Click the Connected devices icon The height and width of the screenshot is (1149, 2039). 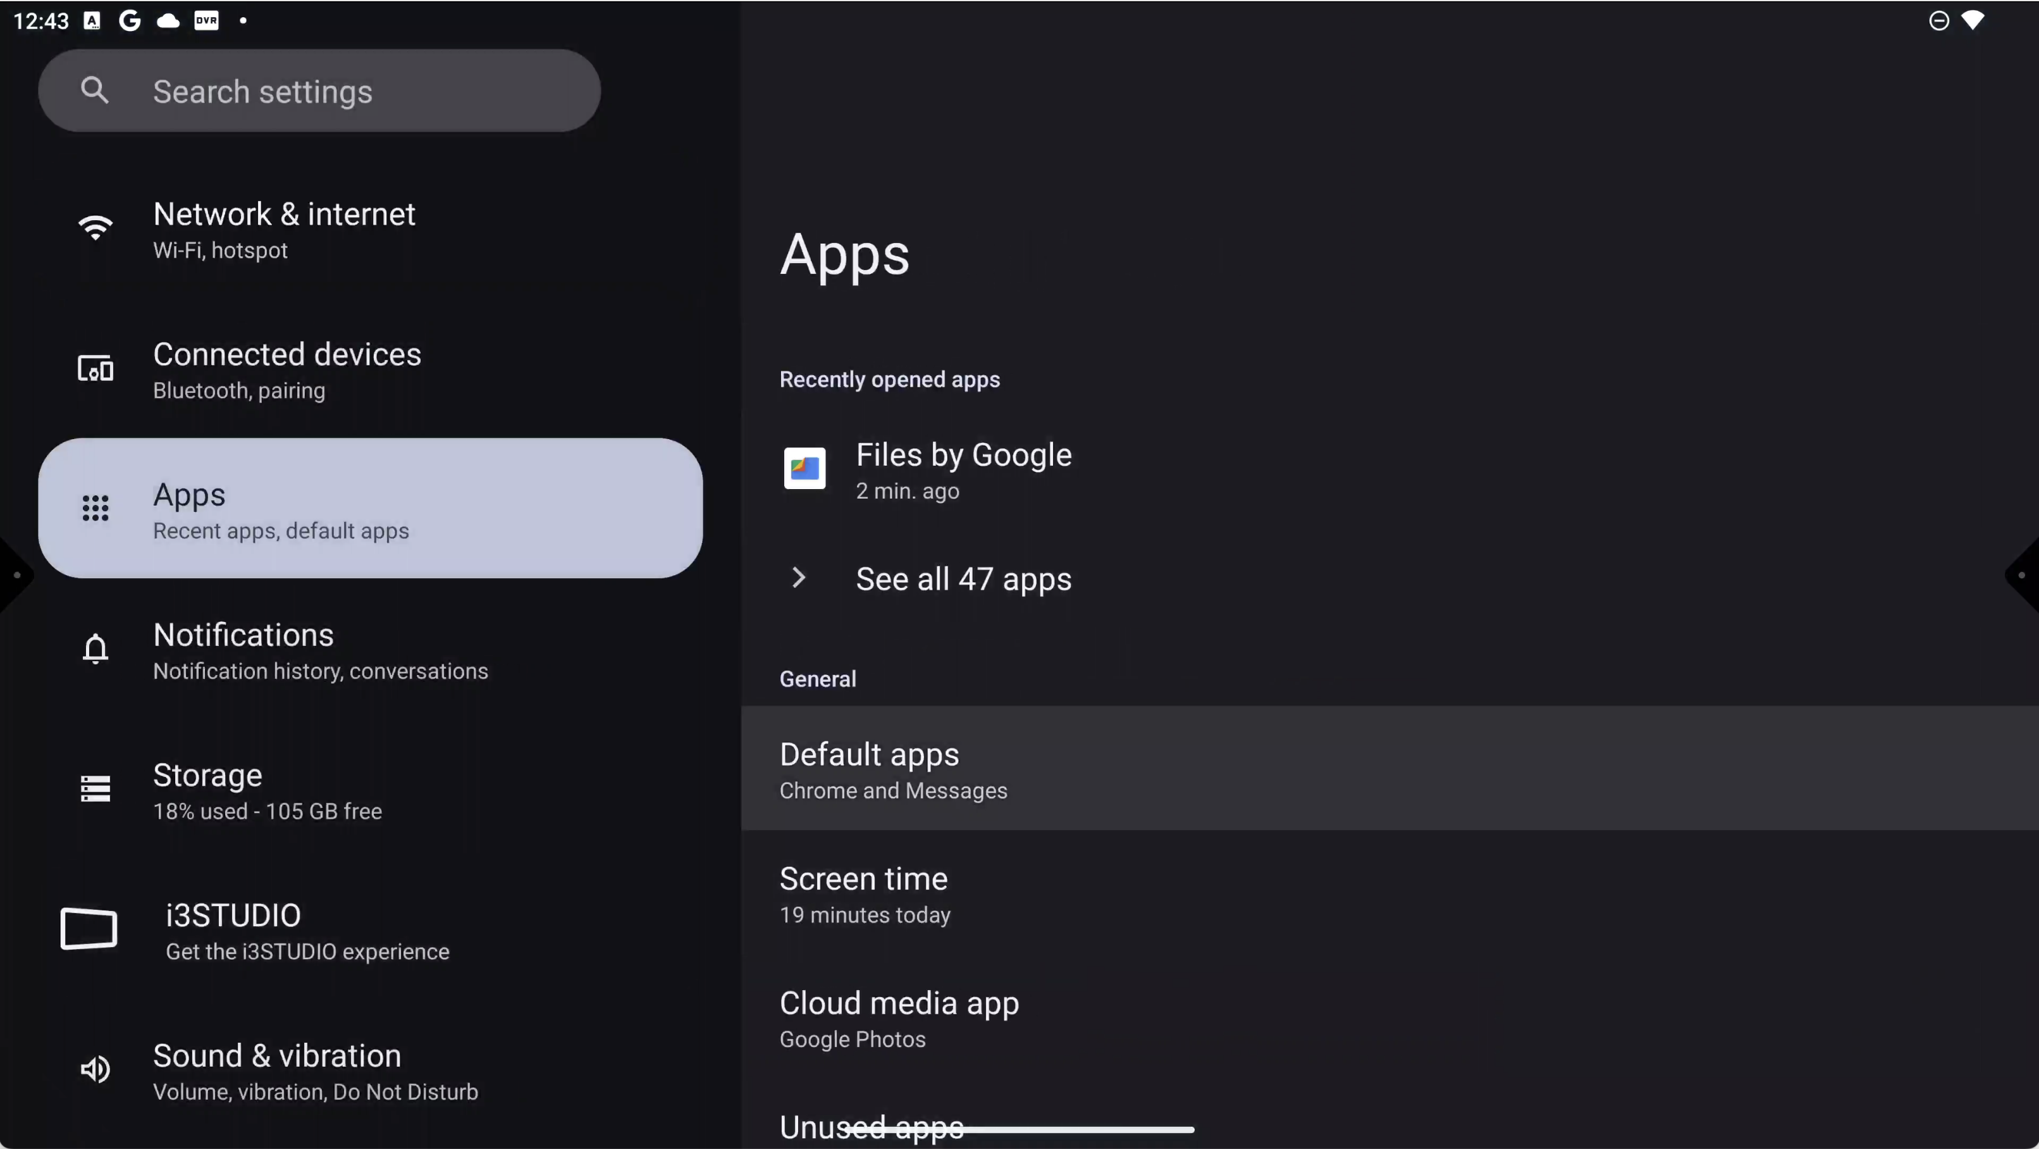95,369
